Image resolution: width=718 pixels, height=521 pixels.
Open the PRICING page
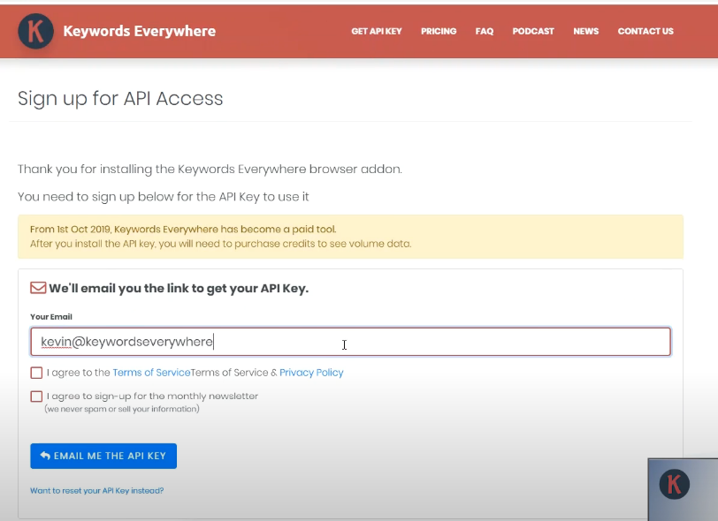tap(439, 31)
